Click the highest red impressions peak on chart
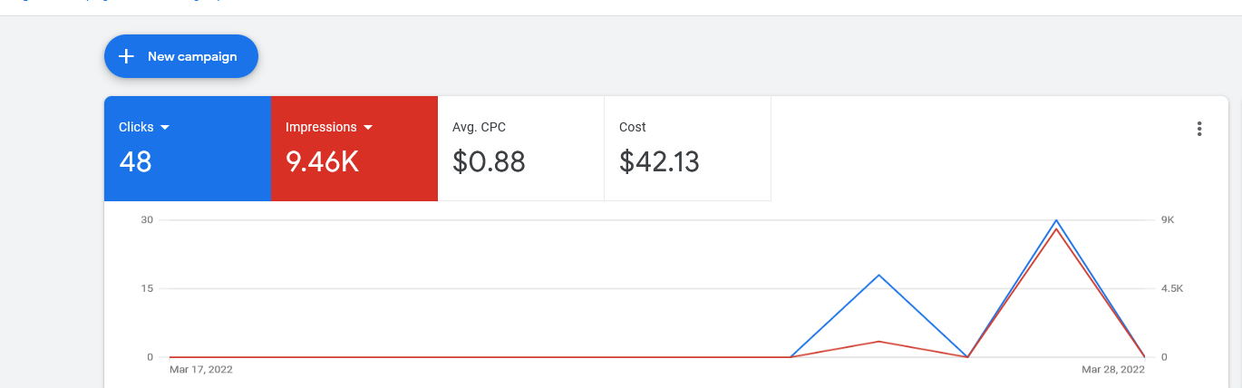Image resolution: width=1242 pixels, height=388 pixels. coord(1056,229)
